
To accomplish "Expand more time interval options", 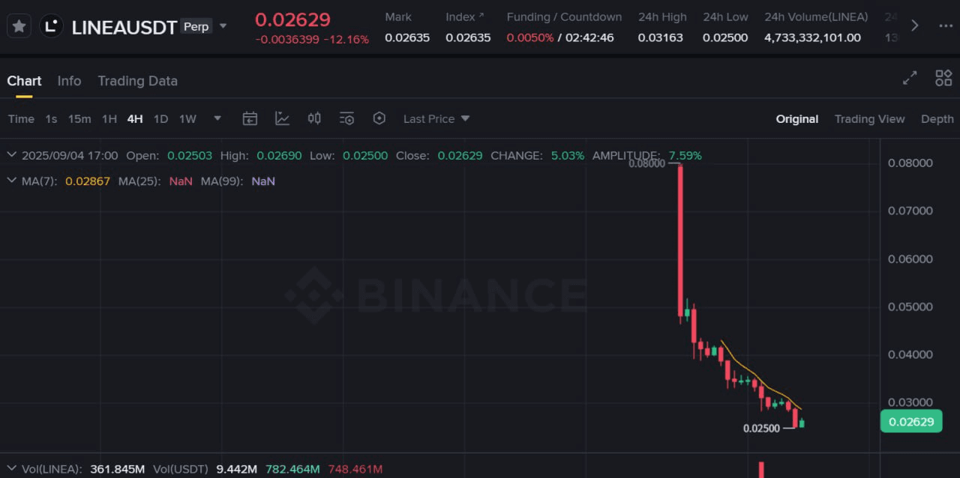I will point(217,118).
